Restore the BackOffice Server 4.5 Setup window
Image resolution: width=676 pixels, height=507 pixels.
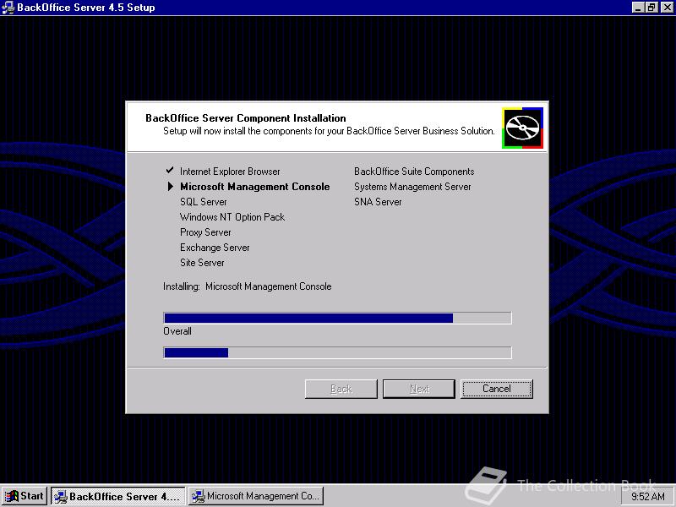coord(651,8)
